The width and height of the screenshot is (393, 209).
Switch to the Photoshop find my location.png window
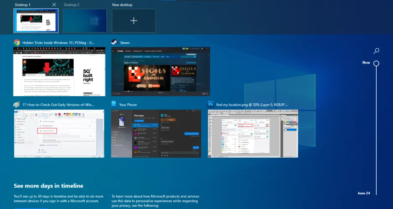pyautogui.click(x=253, y=134)
